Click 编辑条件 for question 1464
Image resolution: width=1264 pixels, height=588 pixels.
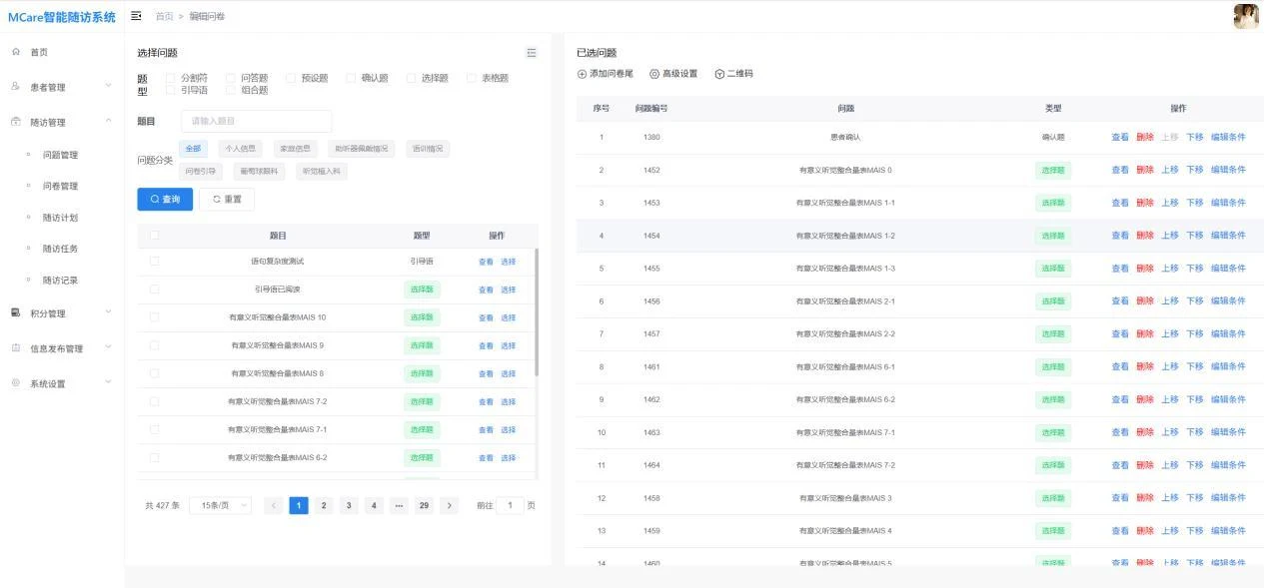pyautogui.click(x=1228, y=465)
